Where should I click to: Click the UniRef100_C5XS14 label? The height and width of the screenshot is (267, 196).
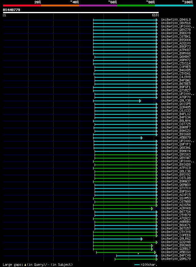[x=176, y=63]
